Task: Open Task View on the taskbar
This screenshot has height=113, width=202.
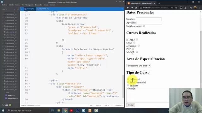Action: click(x=52, y=110)
